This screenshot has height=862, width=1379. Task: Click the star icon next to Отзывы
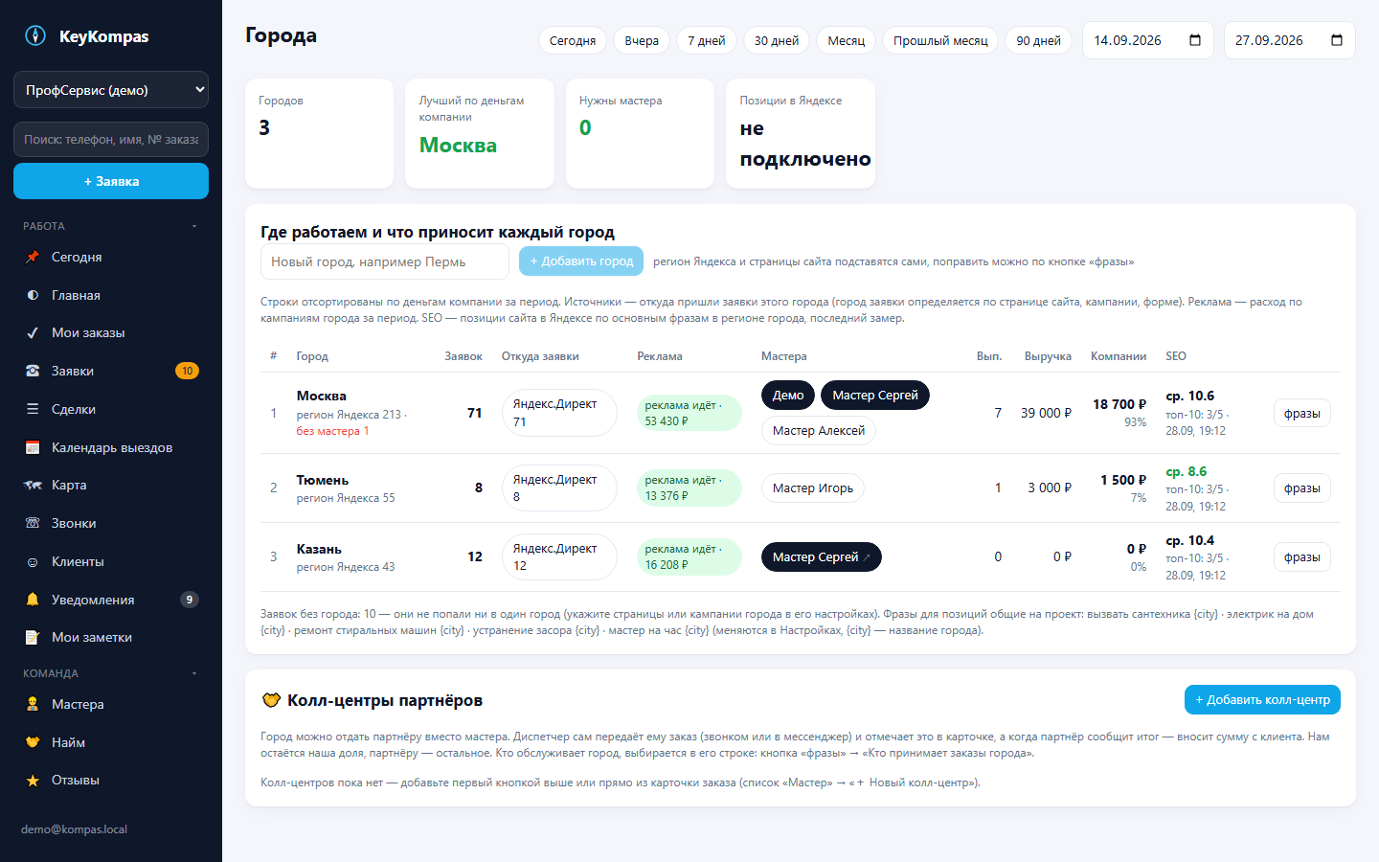[x=33, y=780]
